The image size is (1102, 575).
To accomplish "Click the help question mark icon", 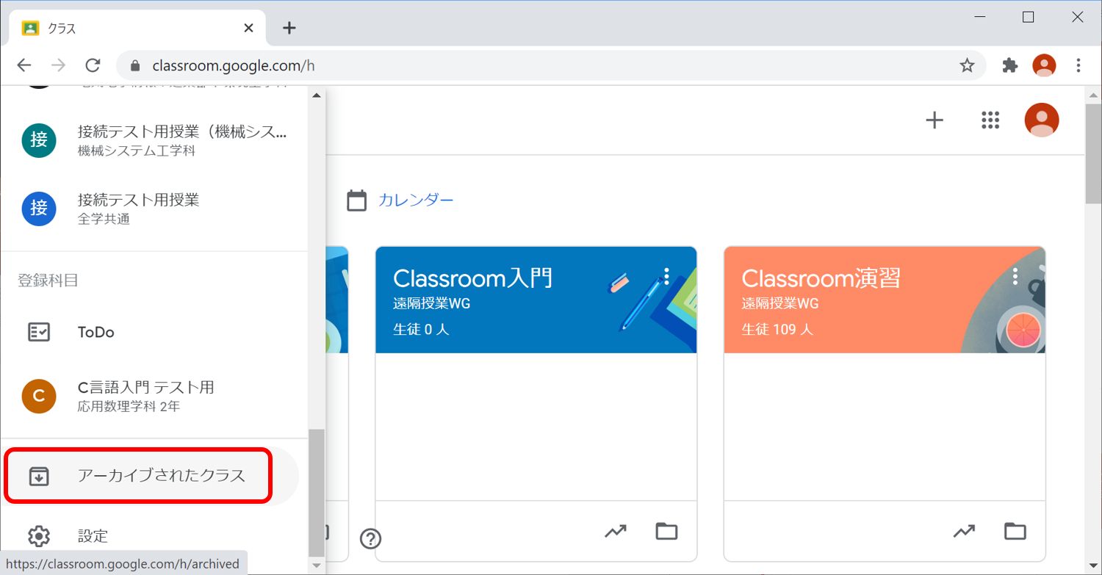I will pyautogui.click(x=370, y=539).
